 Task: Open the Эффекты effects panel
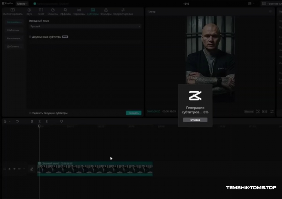[66, 12]
